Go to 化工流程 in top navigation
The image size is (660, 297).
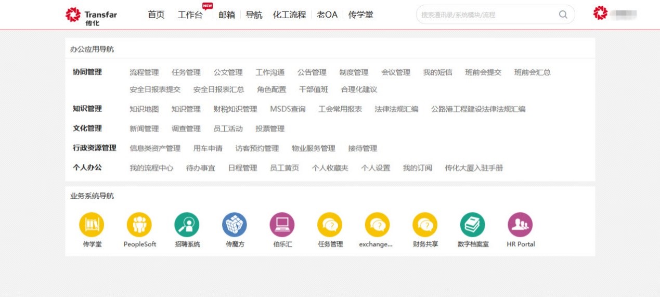289,15
